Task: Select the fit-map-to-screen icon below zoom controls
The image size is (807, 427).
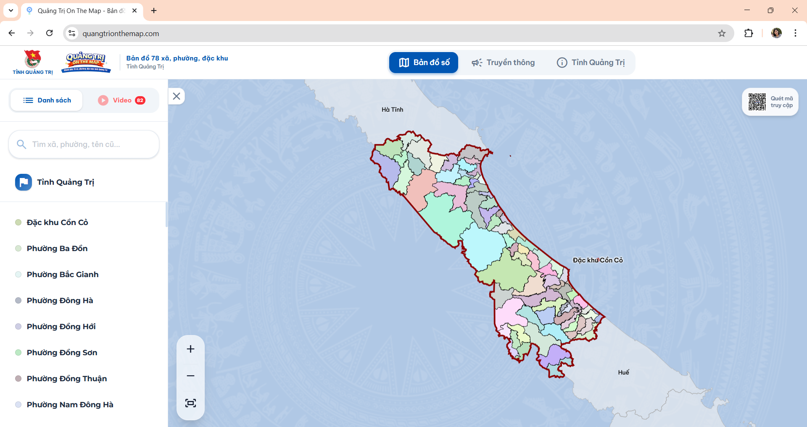Action: pos(190,403)
